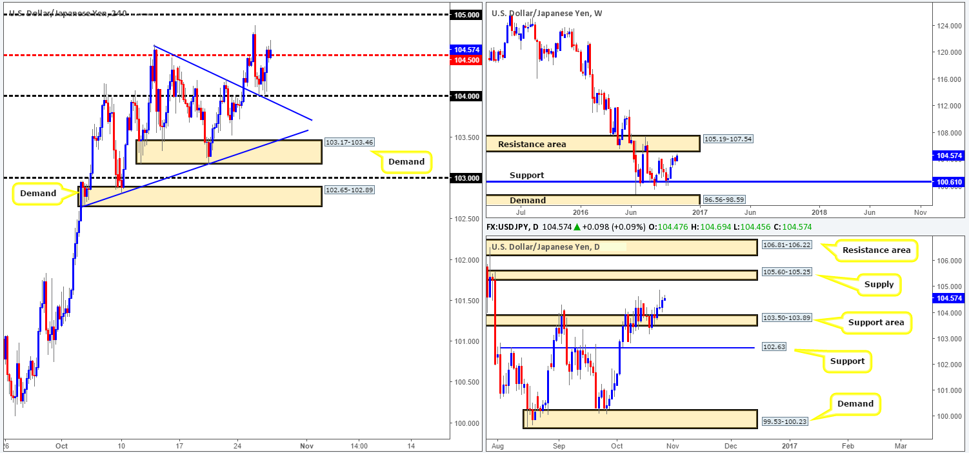The width and height of the screenshot is (969, 453).
Task: Click the 'Demand' callout near 99.53-100.23
Action: (856, 404)
